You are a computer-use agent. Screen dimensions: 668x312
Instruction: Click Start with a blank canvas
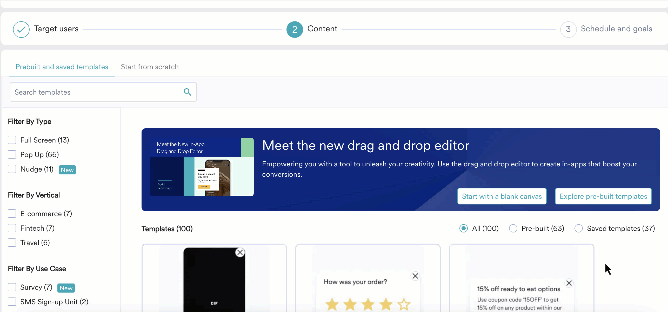[502, 196]
